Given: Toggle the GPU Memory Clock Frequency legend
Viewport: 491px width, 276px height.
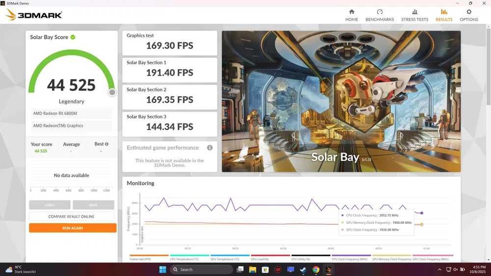Looking at the screenshot, I should coord(392,257).
